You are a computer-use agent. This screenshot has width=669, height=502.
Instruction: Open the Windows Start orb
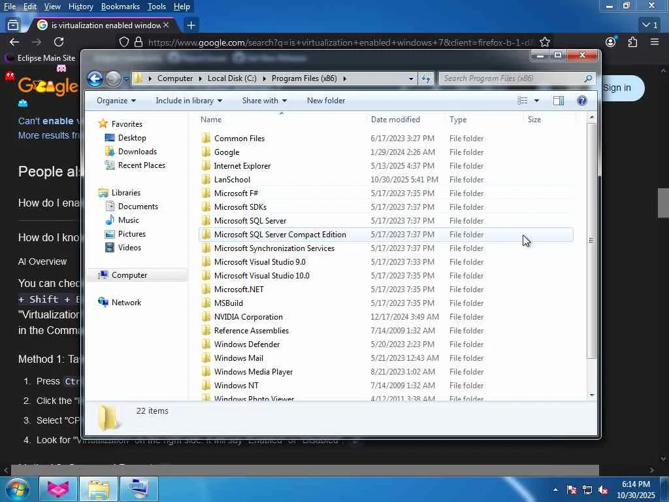click(17, 489)
